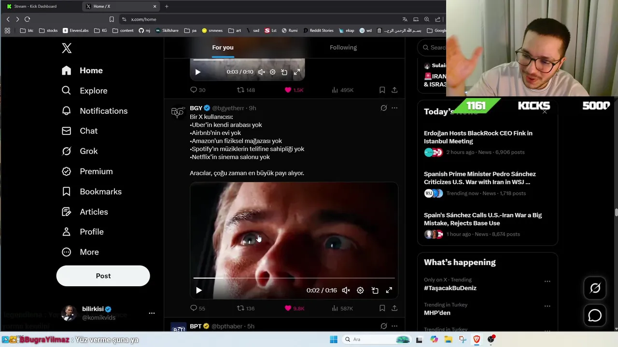The image size is (618, 347).
Task: Reply to the post with 30 replies
Action: coord(197,90)
